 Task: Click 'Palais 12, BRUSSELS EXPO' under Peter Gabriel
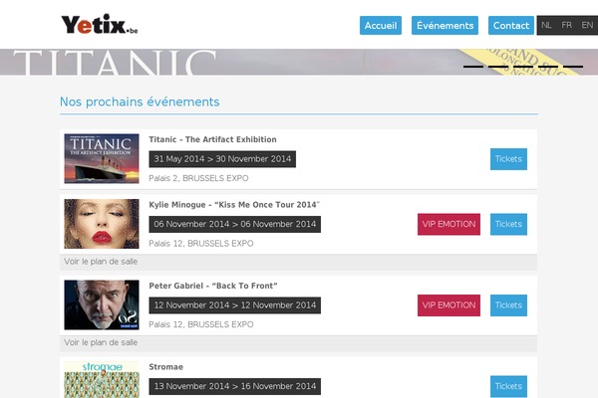click(x=201, y=324)
